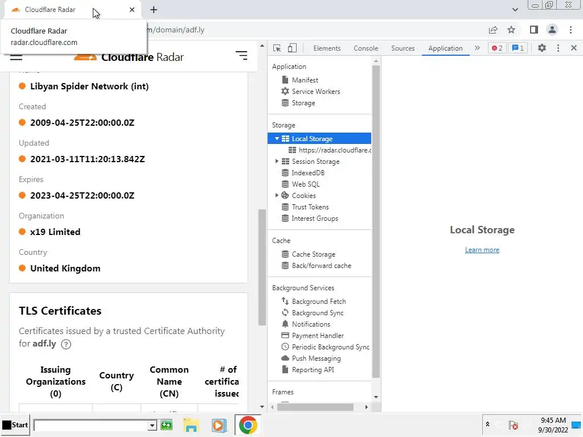Open IndexedDB storage entry
The width and height of the screenshot is (583, 437).
308,173
